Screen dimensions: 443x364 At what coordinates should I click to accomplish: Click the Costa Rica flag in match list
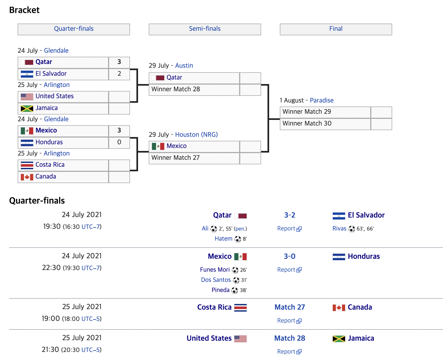[x=240, y=308]
